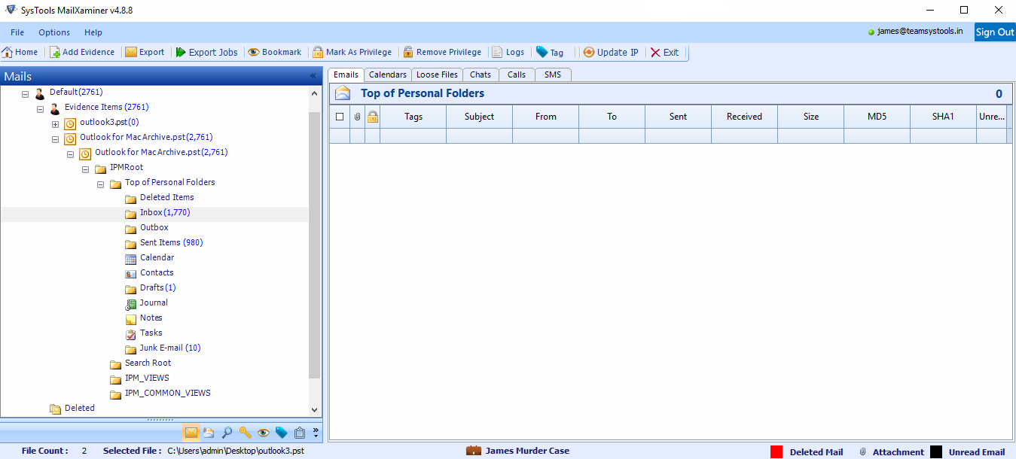Click Mark As Privilege lock button
This screenshot has height=459, width=1016.
pyautogui.click(x=352, y=53)
